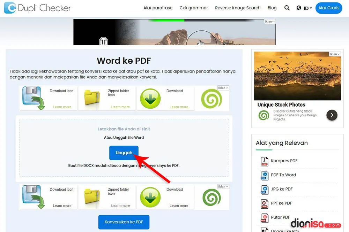This screenshot has width=349, height=232.
Task: Open a Learn more link
Action: click(63, 107)
